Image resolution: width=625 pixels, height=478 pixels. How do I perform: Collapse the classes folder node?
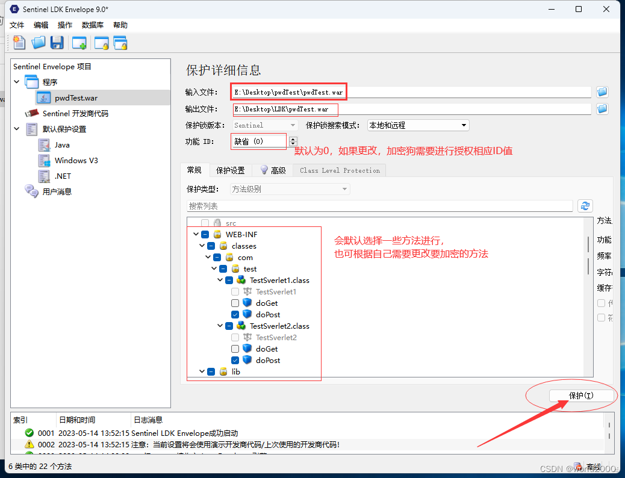(x=202, y=246)
